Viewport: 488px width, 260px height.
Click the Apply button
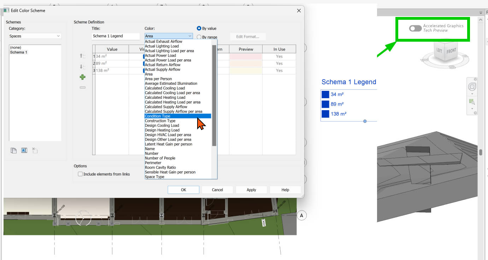tap(251, 190)
